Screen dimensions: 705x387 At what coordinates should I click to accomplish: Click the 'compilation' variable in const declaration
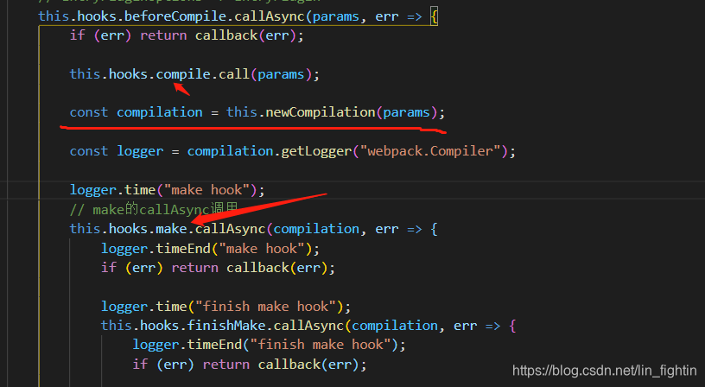pos(160,112)
